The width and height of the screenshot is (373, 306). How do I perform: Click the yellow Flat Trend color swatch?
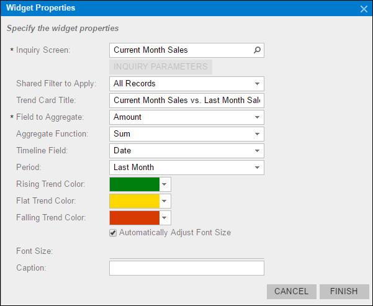(x=135, y=201)
